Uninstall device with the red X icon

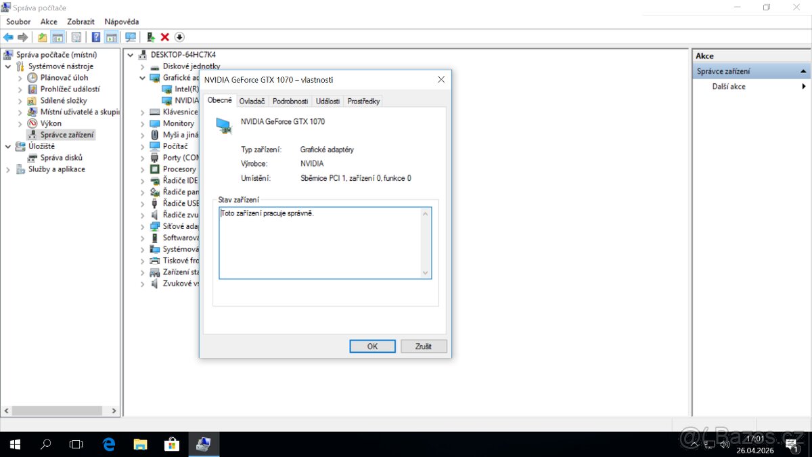tap(165, 37)
